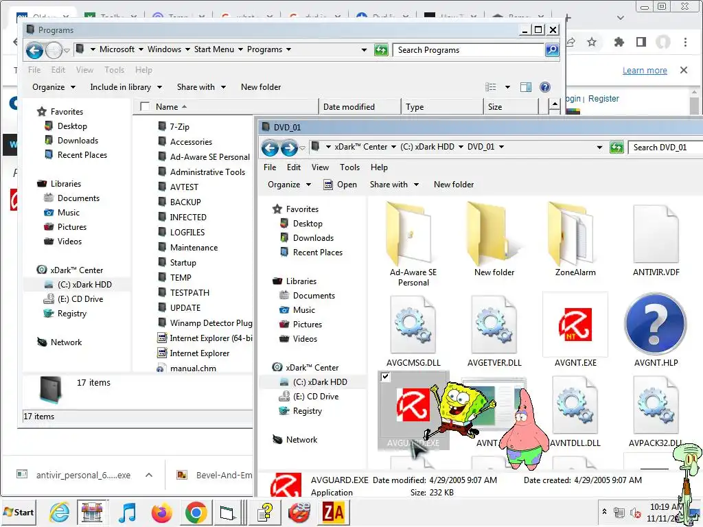
Task: Select Network in Programs sidebar
Action: (x=66, y=342)
